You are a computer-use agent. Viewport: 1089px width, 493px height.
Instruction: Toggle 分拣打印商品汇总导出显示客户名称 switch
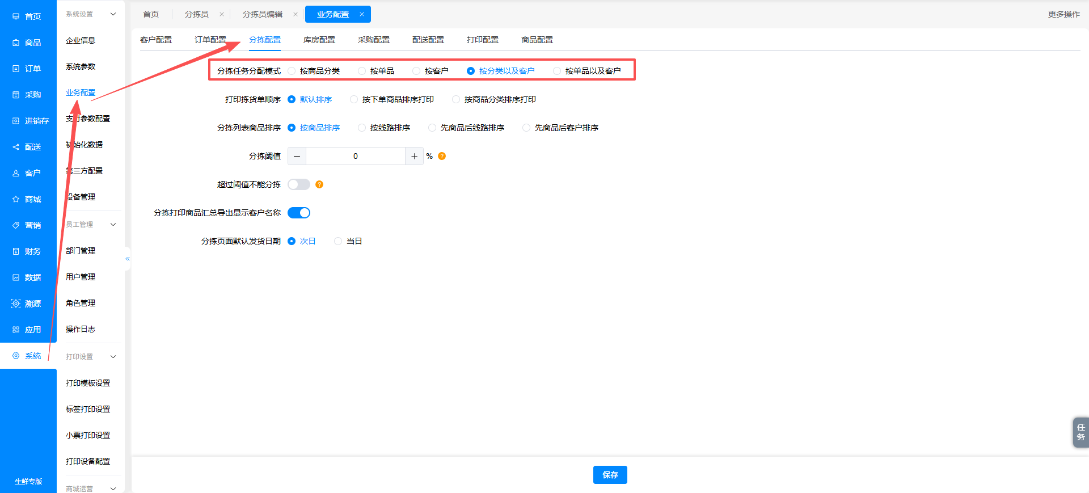coord(299,213)
